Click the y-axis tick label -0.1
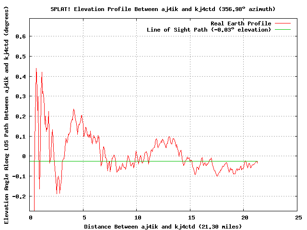The width and height of the screenshot is (307, 230). click(19, 176)
